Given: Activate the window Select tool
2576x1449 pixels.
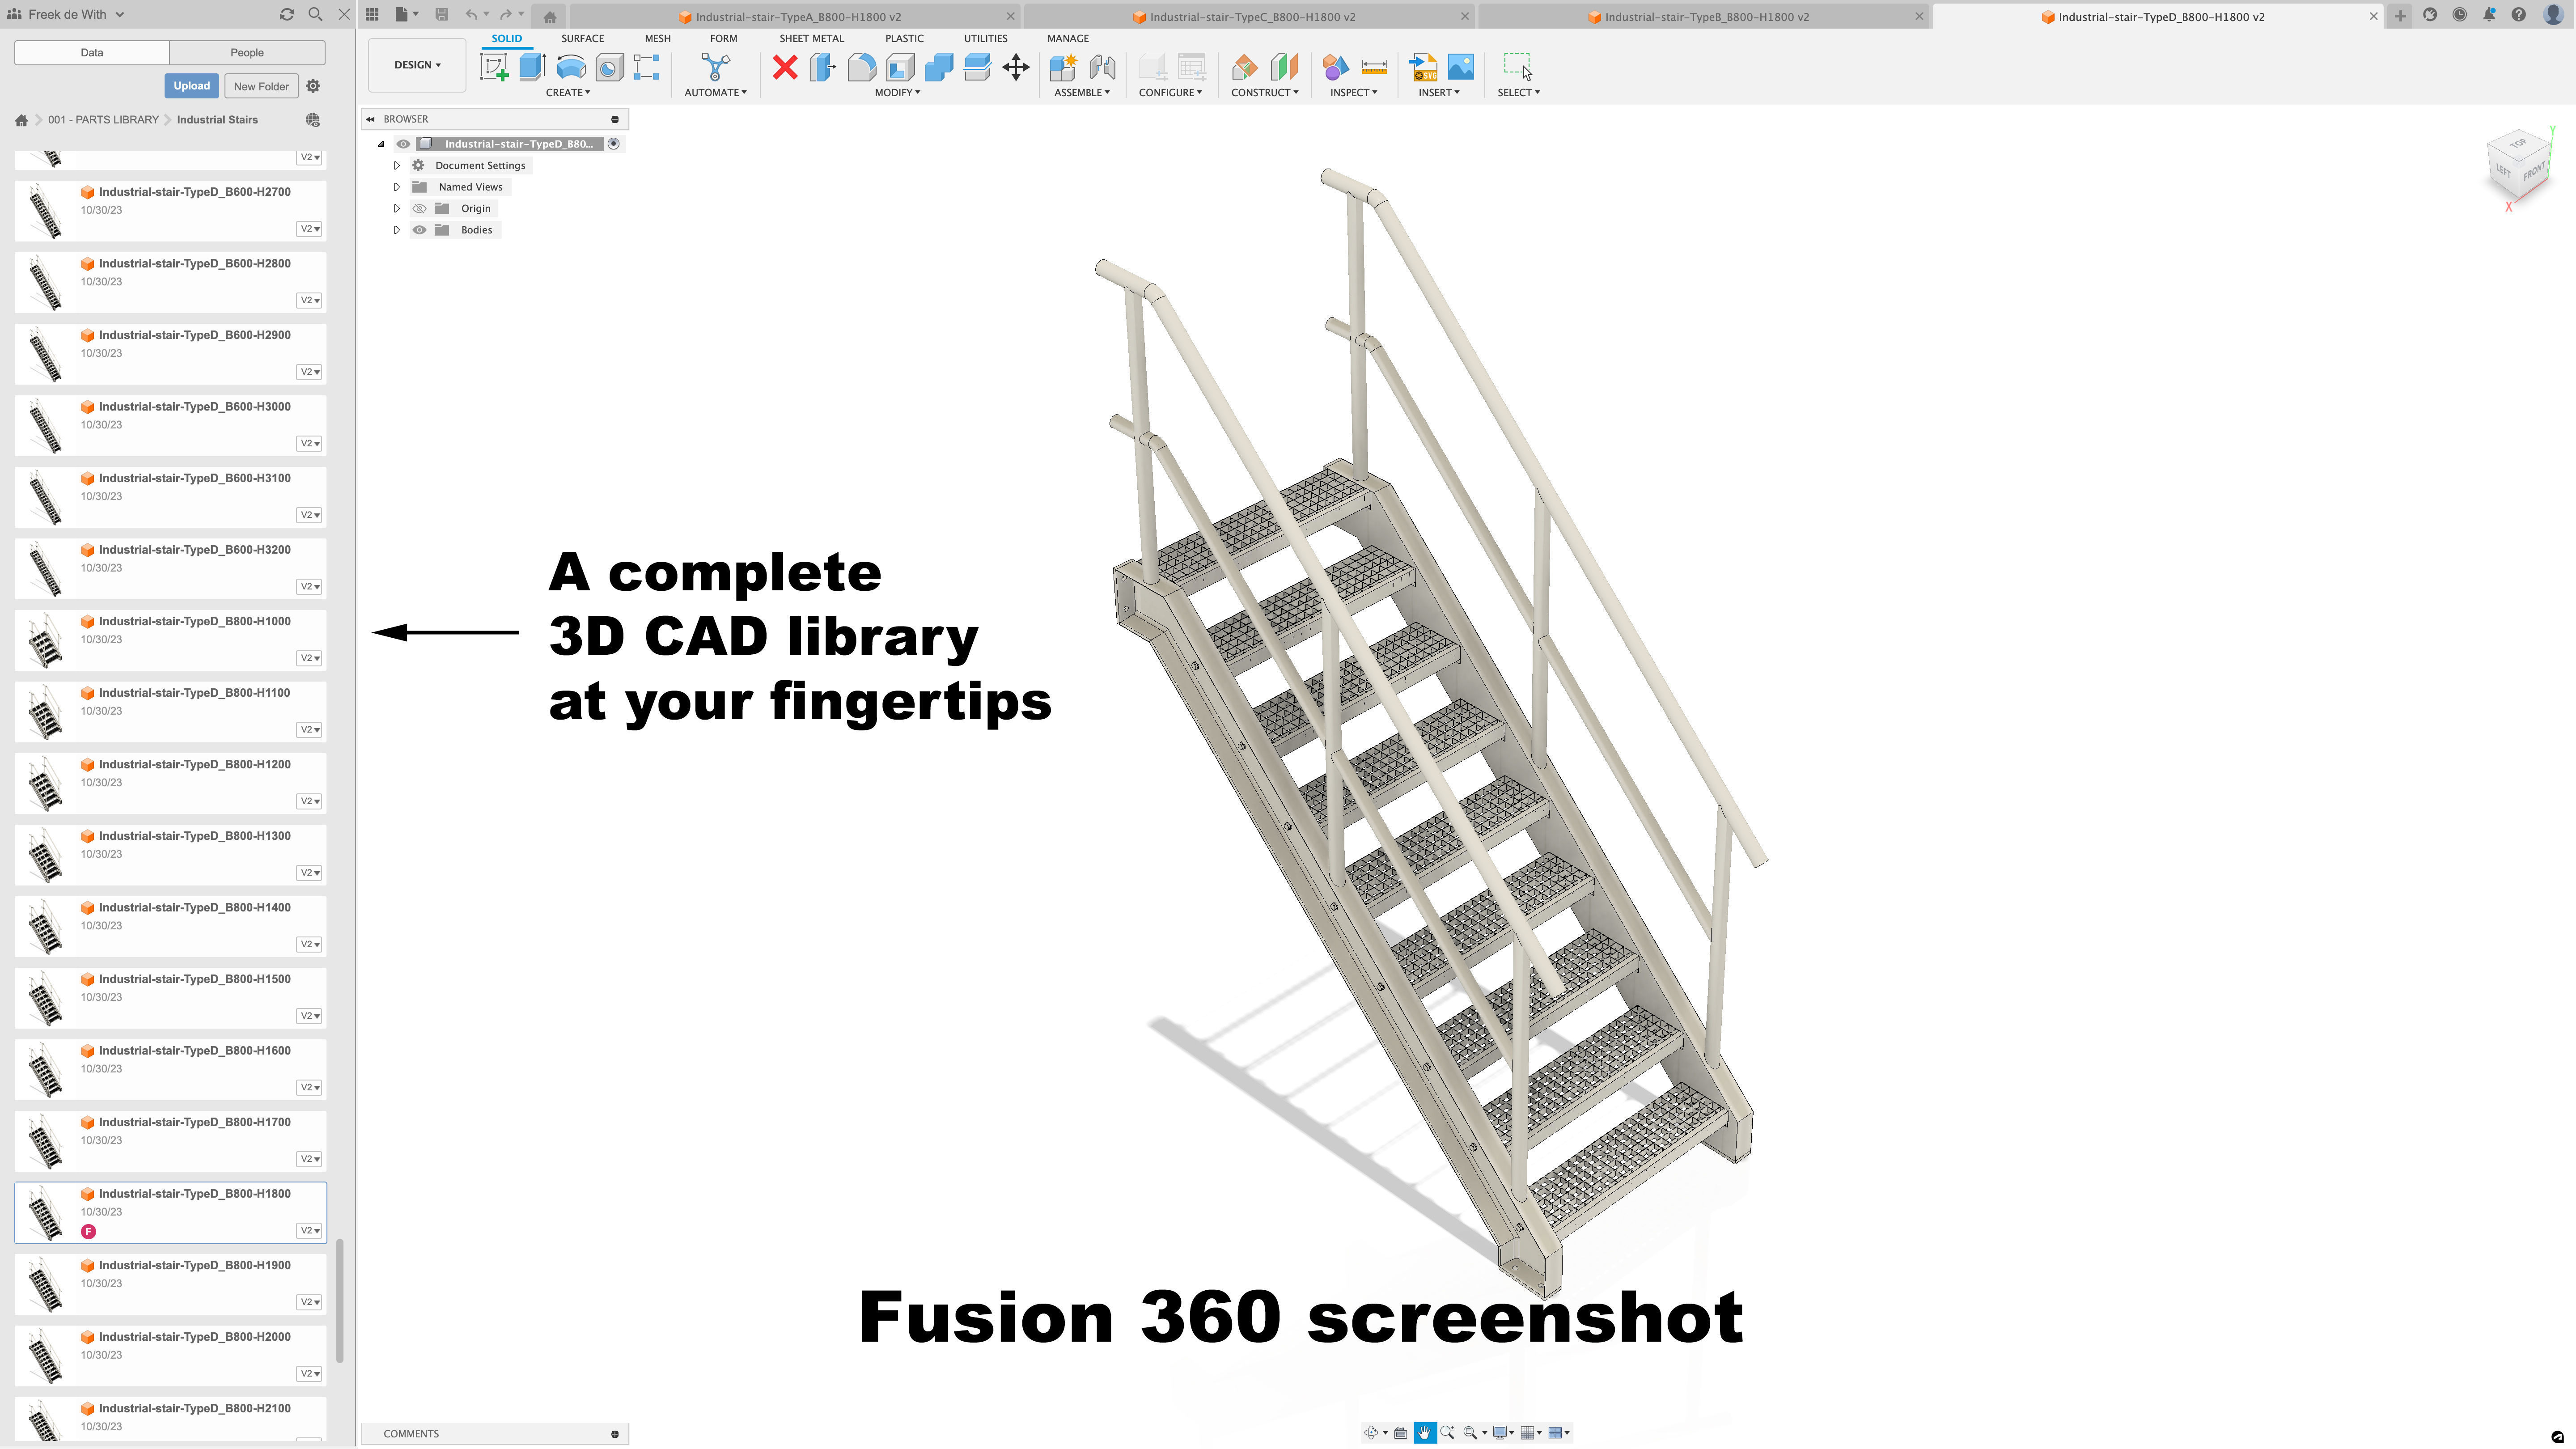Looking at the screenshot, I should pyautogui.click(x=1518, y=67).
